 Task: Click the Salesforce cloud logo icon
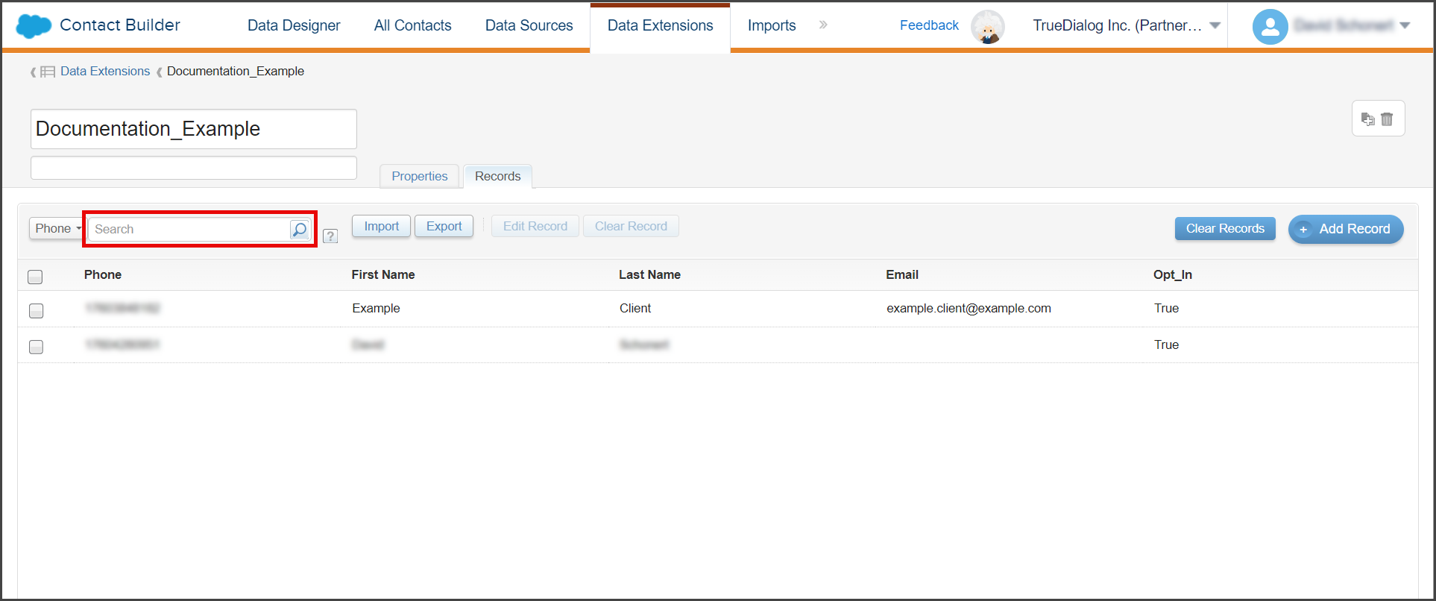pos(34,25)
